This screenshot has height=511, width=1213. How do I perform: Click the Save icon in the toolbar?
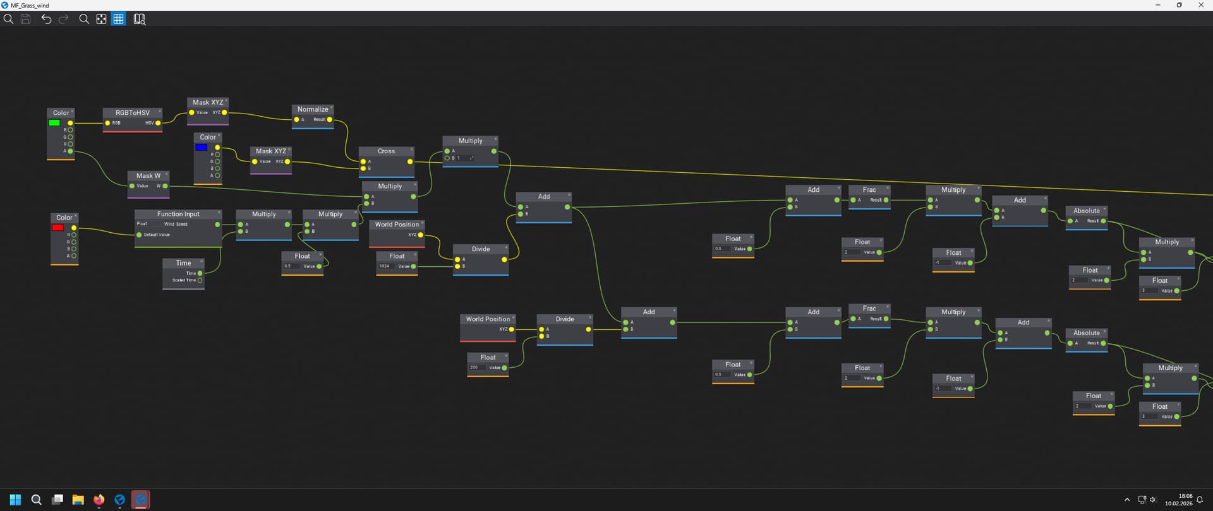pyautogui.click(x=26, y=19)
